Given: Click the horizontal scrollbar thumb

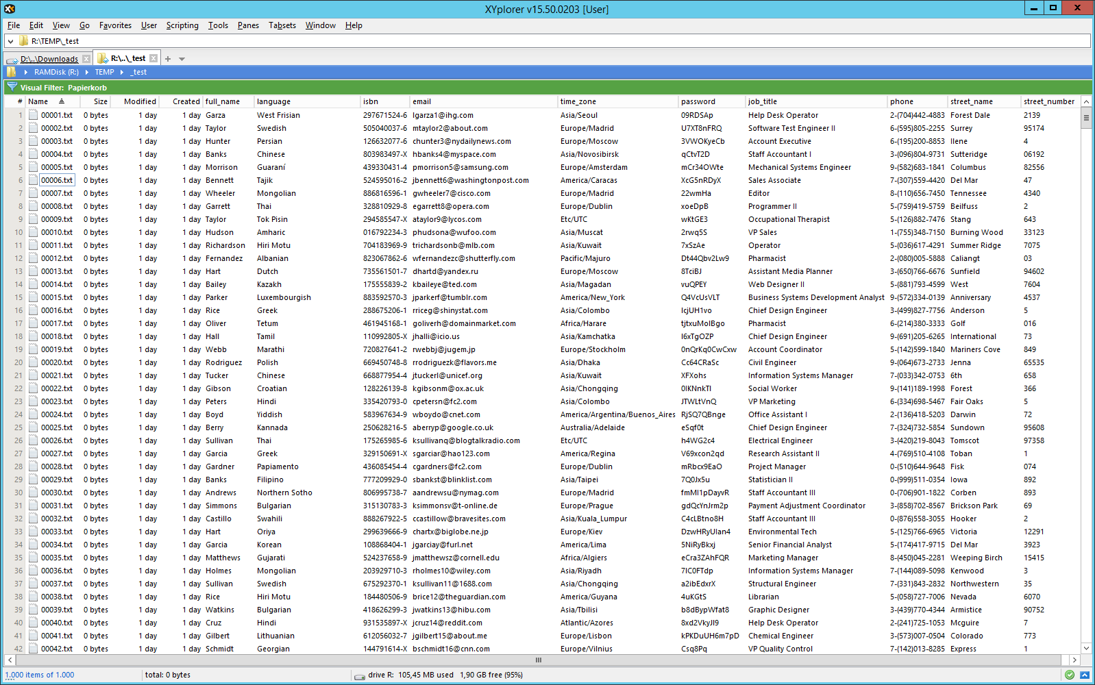Looking at the screenshot, I should [539, 660].
